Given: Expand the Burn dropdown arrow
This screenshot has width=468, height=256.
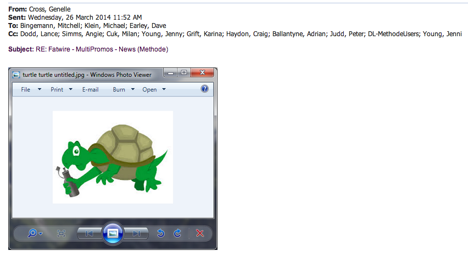Looking at the screenshot, I should [133, 89].
